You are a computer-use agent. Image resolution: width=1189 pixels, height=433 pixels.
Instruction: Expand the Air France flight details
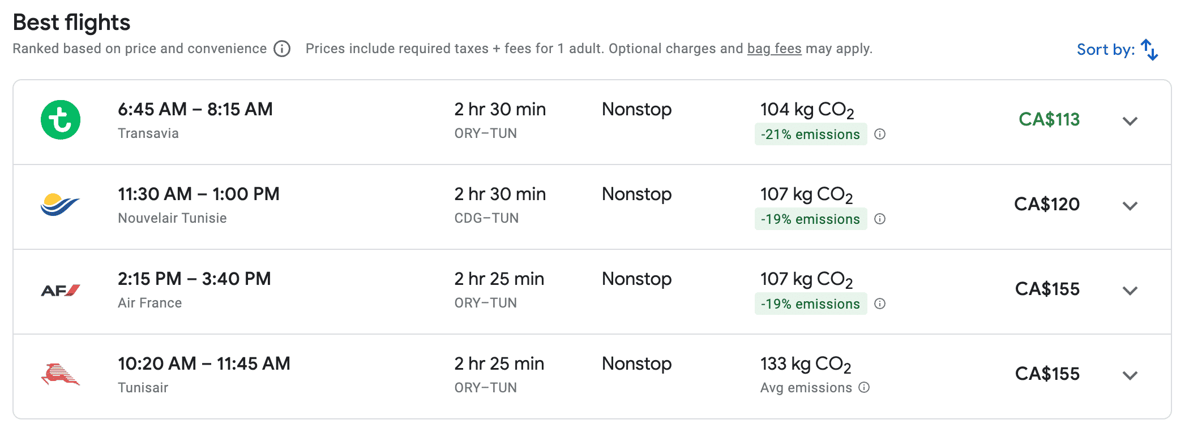(x=1130, y=291)
